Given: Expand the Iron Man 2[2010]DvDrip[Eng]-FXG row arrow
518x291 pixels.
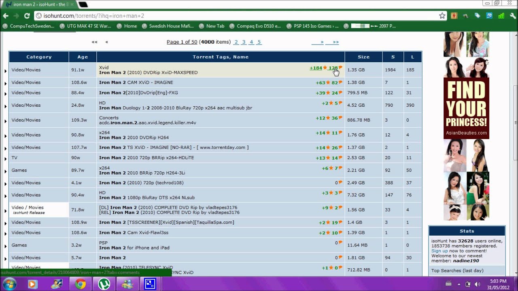Looking at the screenshot, I should (x=6, y=94).
